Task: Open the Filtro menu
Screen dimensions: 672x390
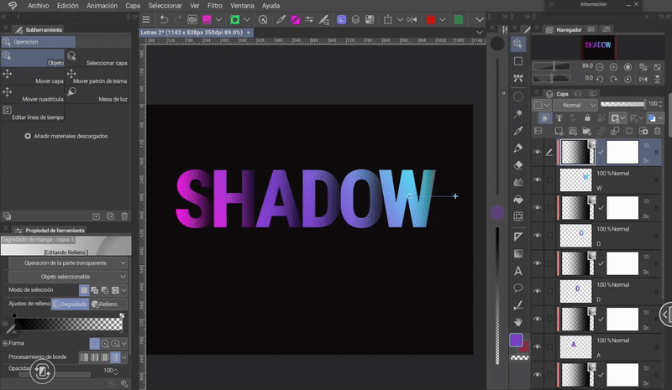Action: point(215,5)
